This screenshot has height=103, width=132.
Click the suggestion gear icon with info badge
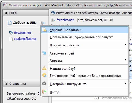tap(44, 75)
